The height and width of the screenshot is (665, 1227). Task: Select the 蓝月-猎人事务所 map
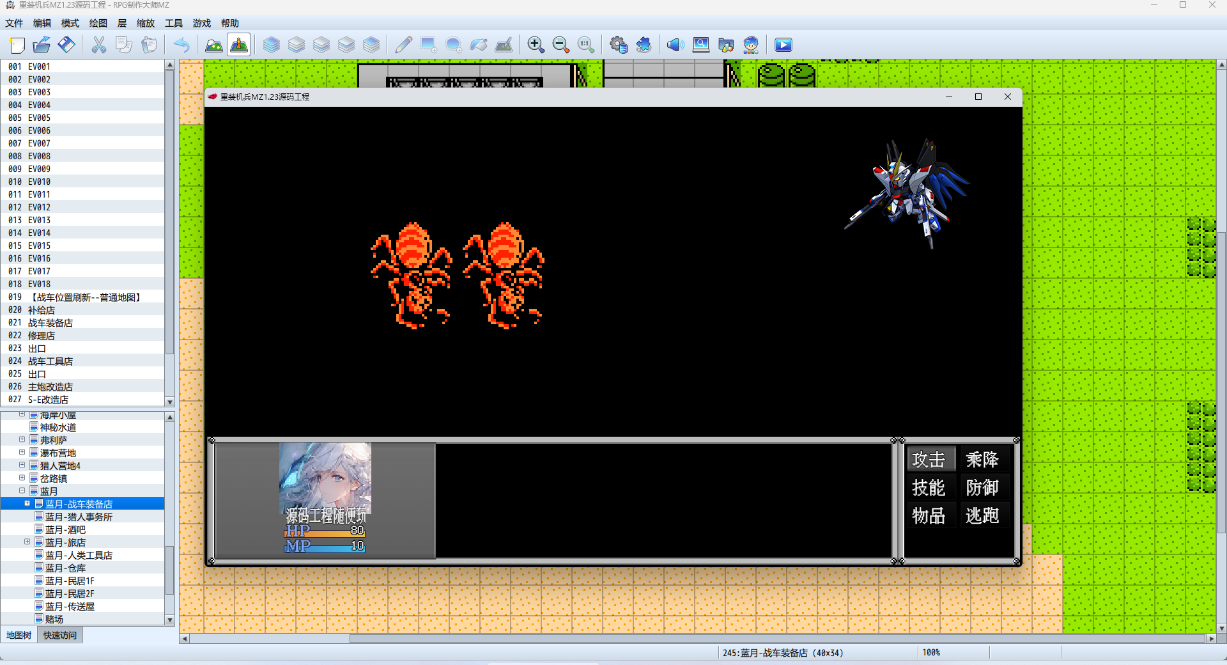79,517
